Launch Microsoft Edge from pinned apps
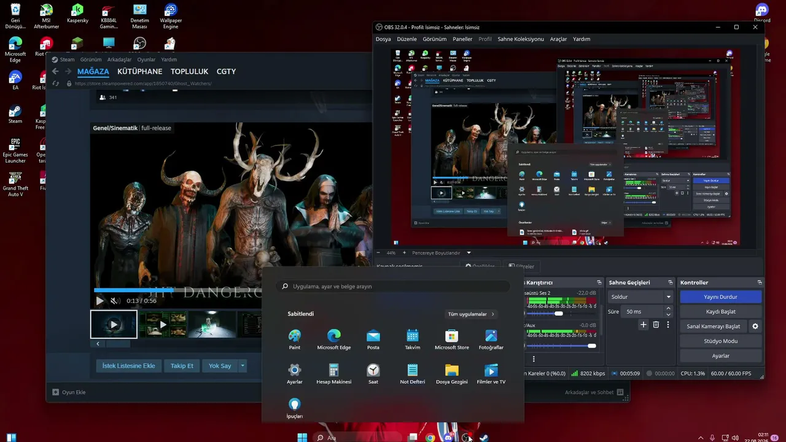 pos(334,339)
